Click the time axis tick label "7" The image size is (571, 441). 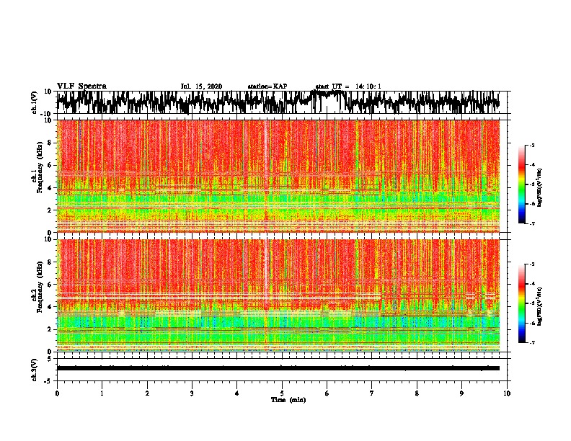[x=372, y=393]
